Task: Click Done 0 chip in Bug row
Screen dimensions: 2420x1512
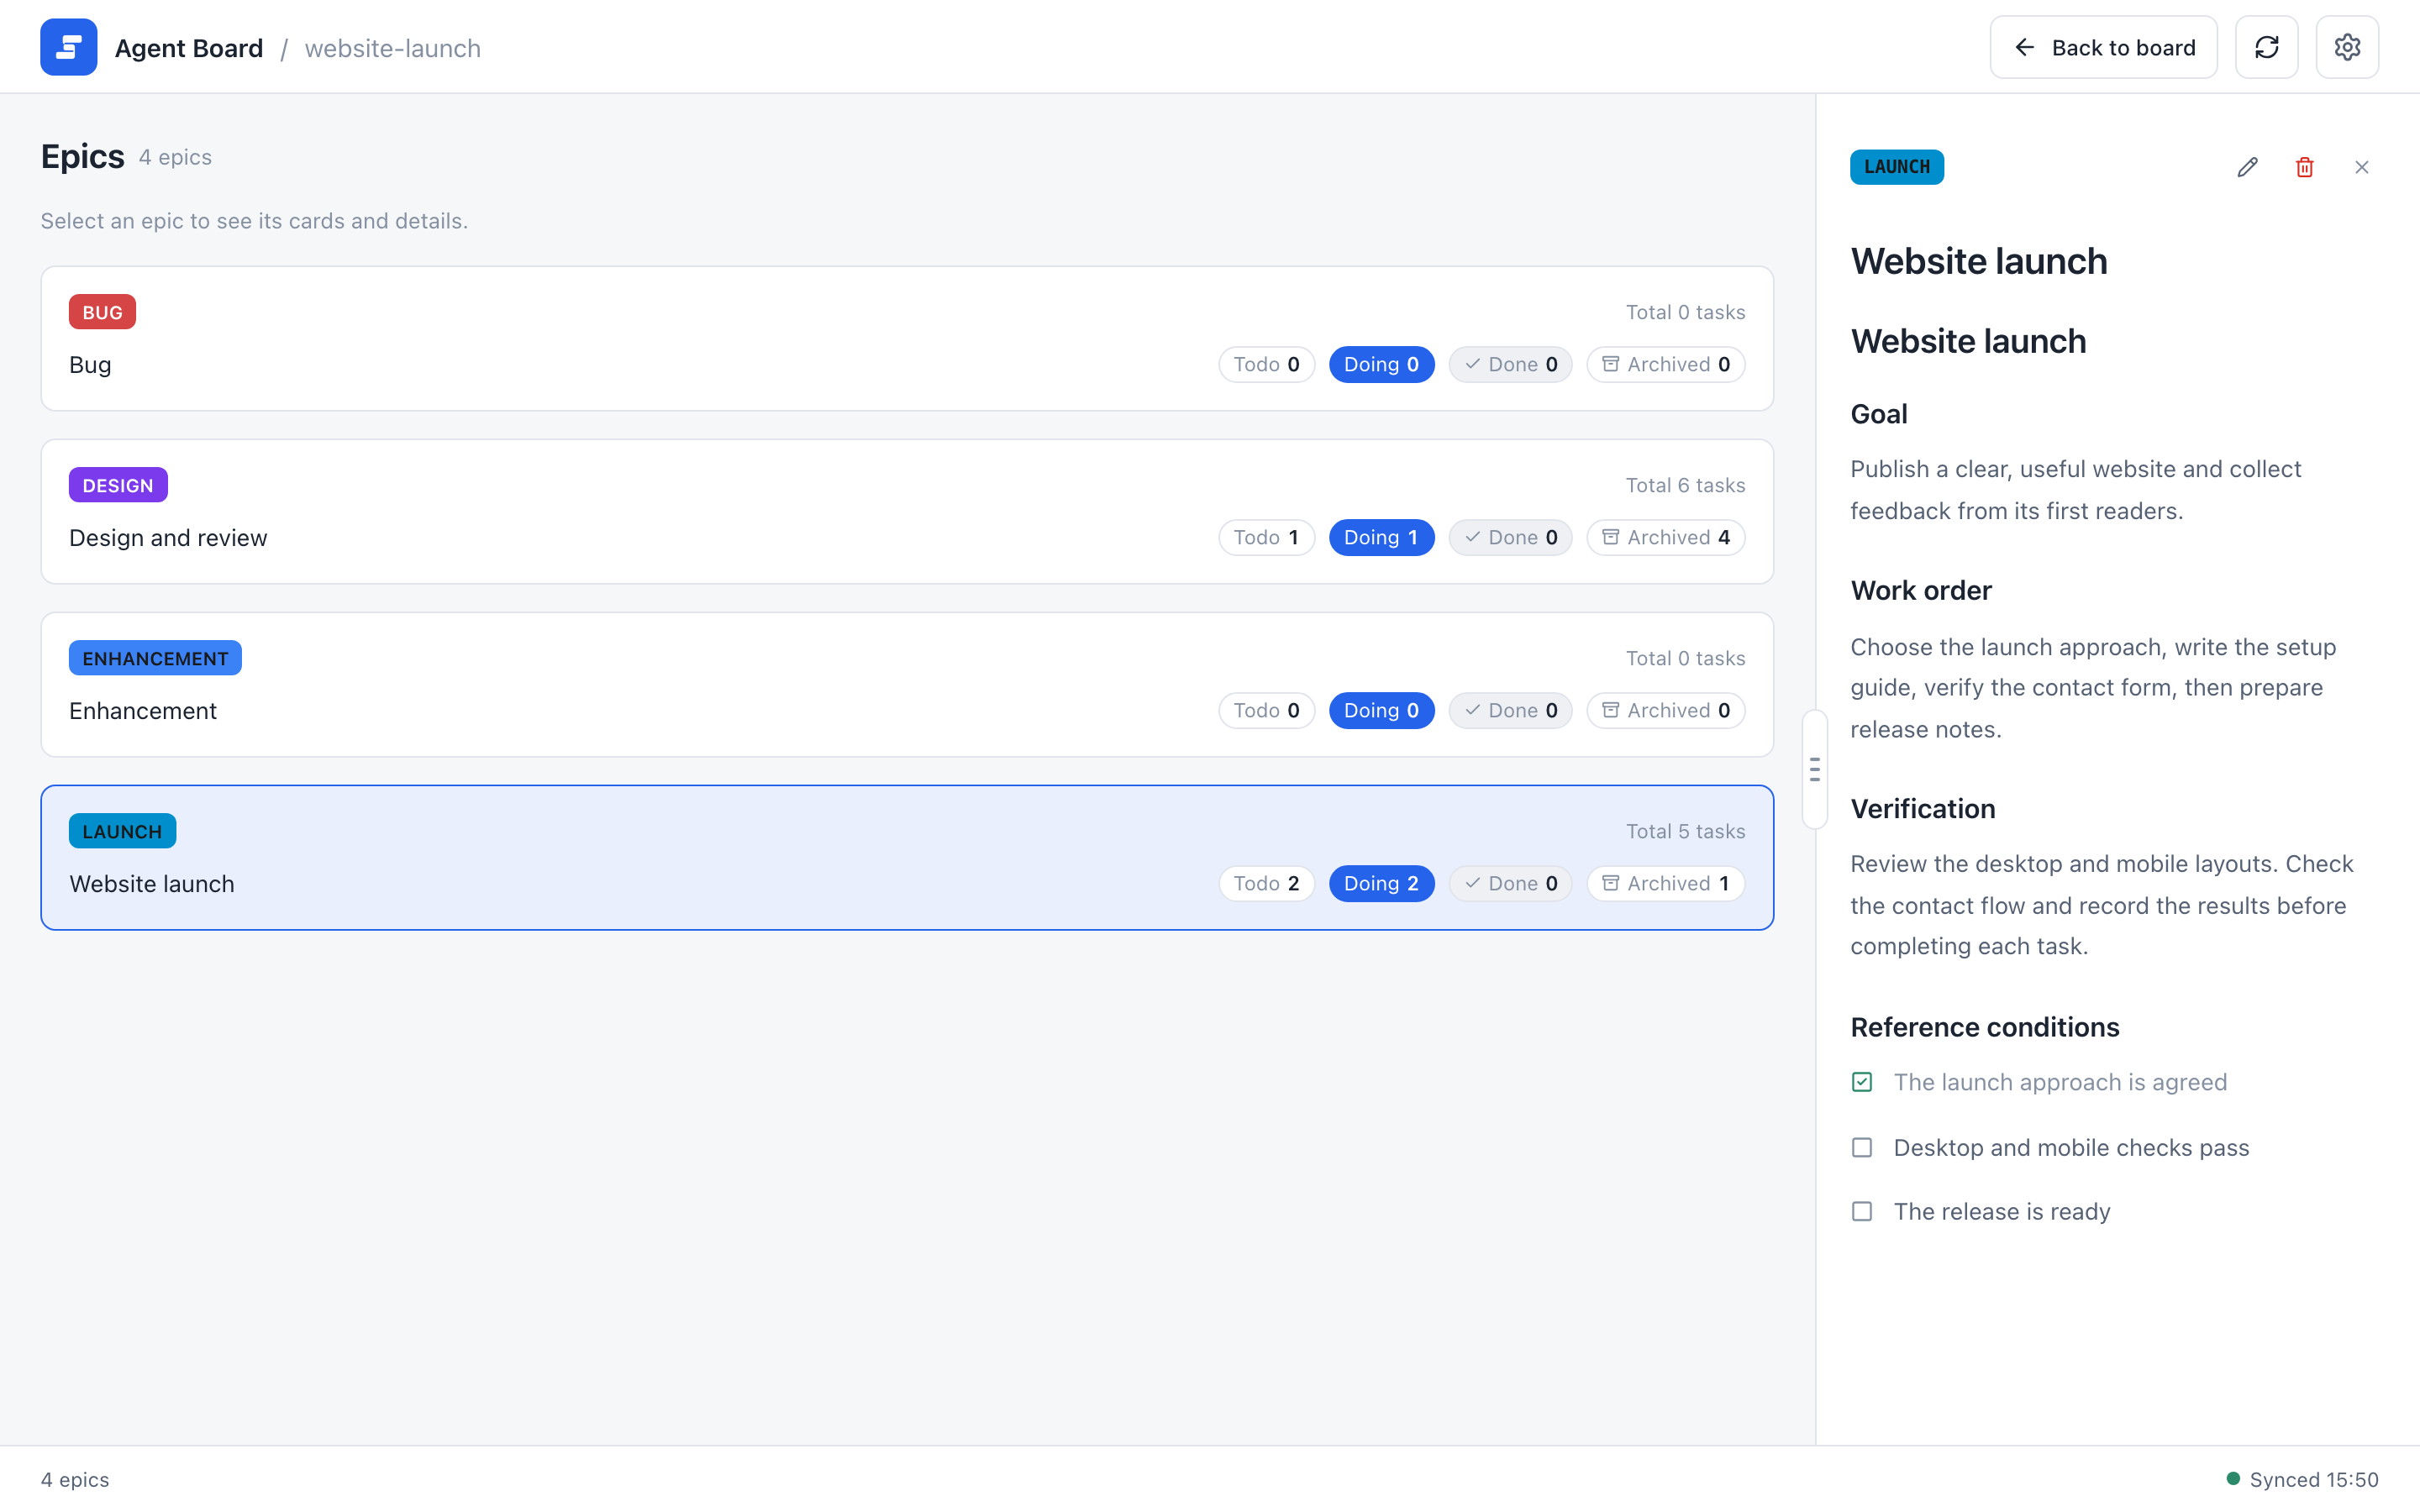Action: (x=1510, y=364)
